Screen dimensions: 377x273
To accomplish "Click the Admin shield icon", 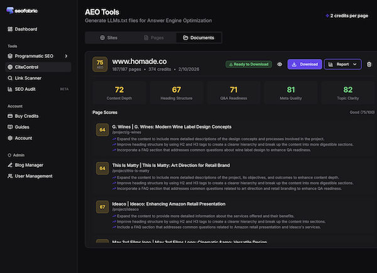I will coord(9,155).
